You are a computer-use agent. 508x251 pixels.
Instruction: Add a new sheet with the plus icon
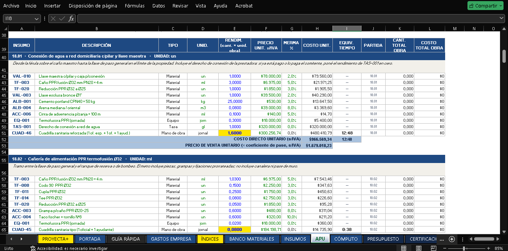[452, 239]
